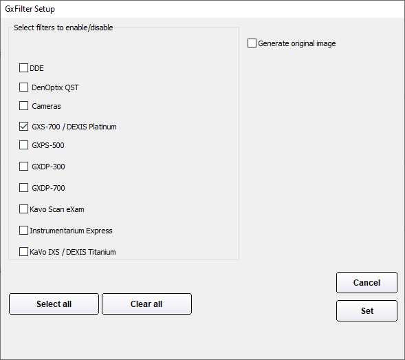Viewport: 405px width, 360px height.
Task: Check the GXPS-500 filter box
Action: 23,145
